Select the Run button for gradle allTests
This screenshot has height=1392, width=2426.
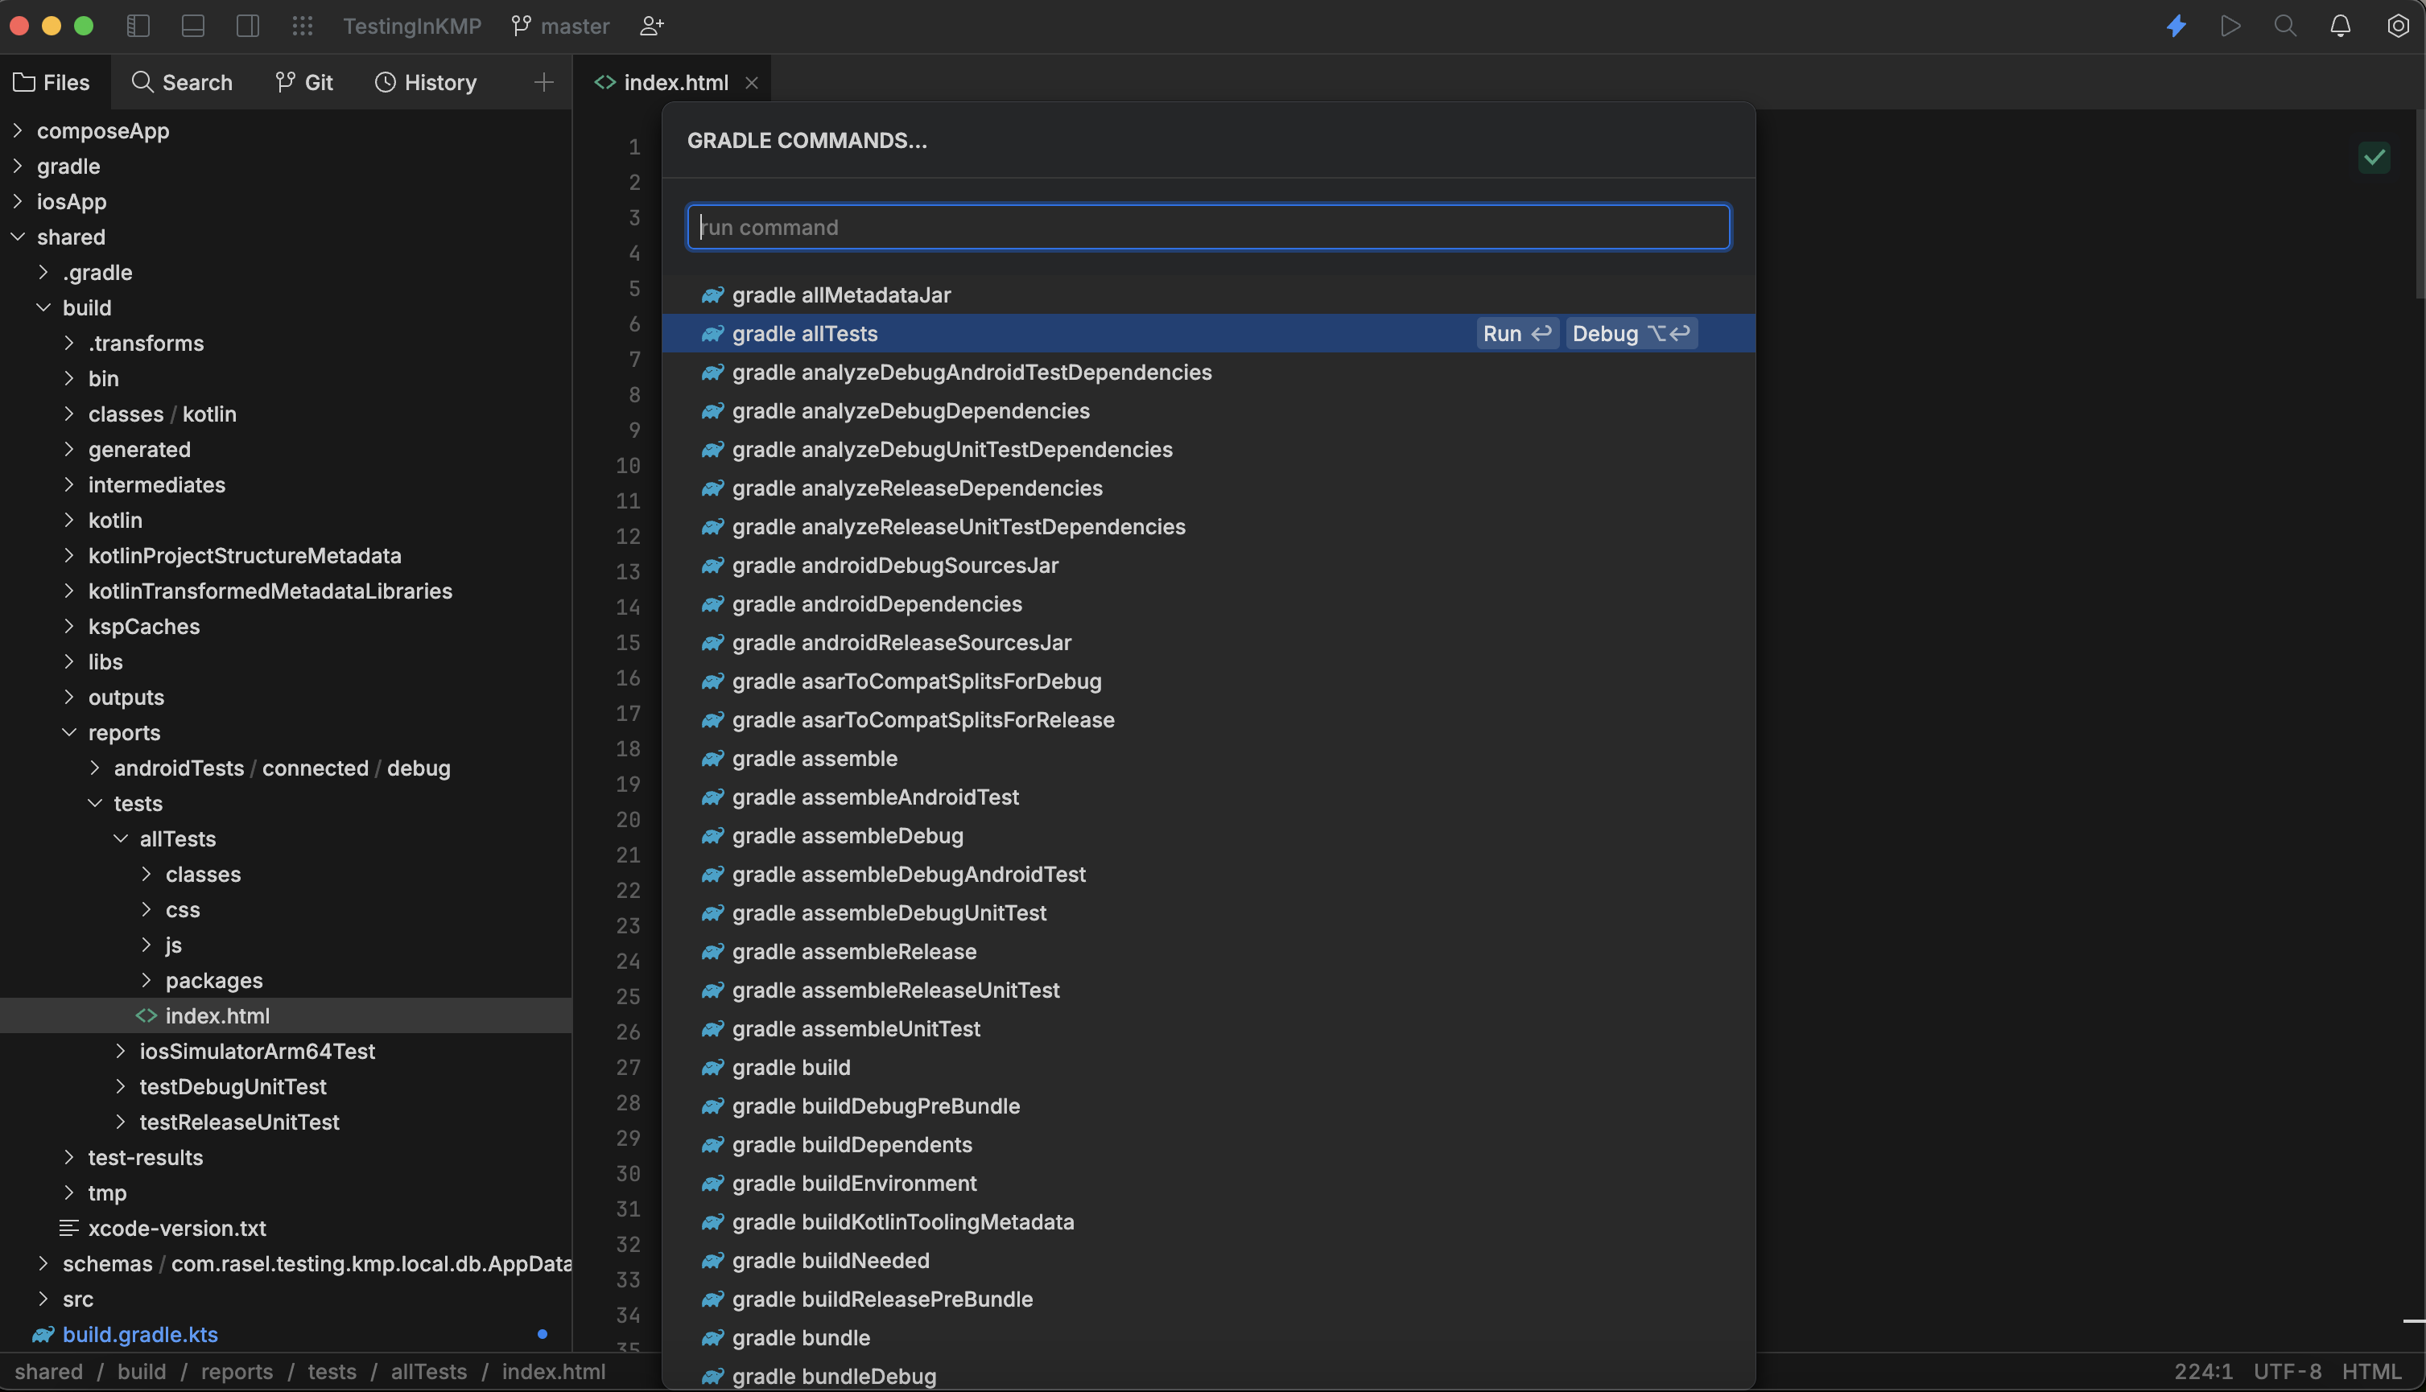point(1513,333)
